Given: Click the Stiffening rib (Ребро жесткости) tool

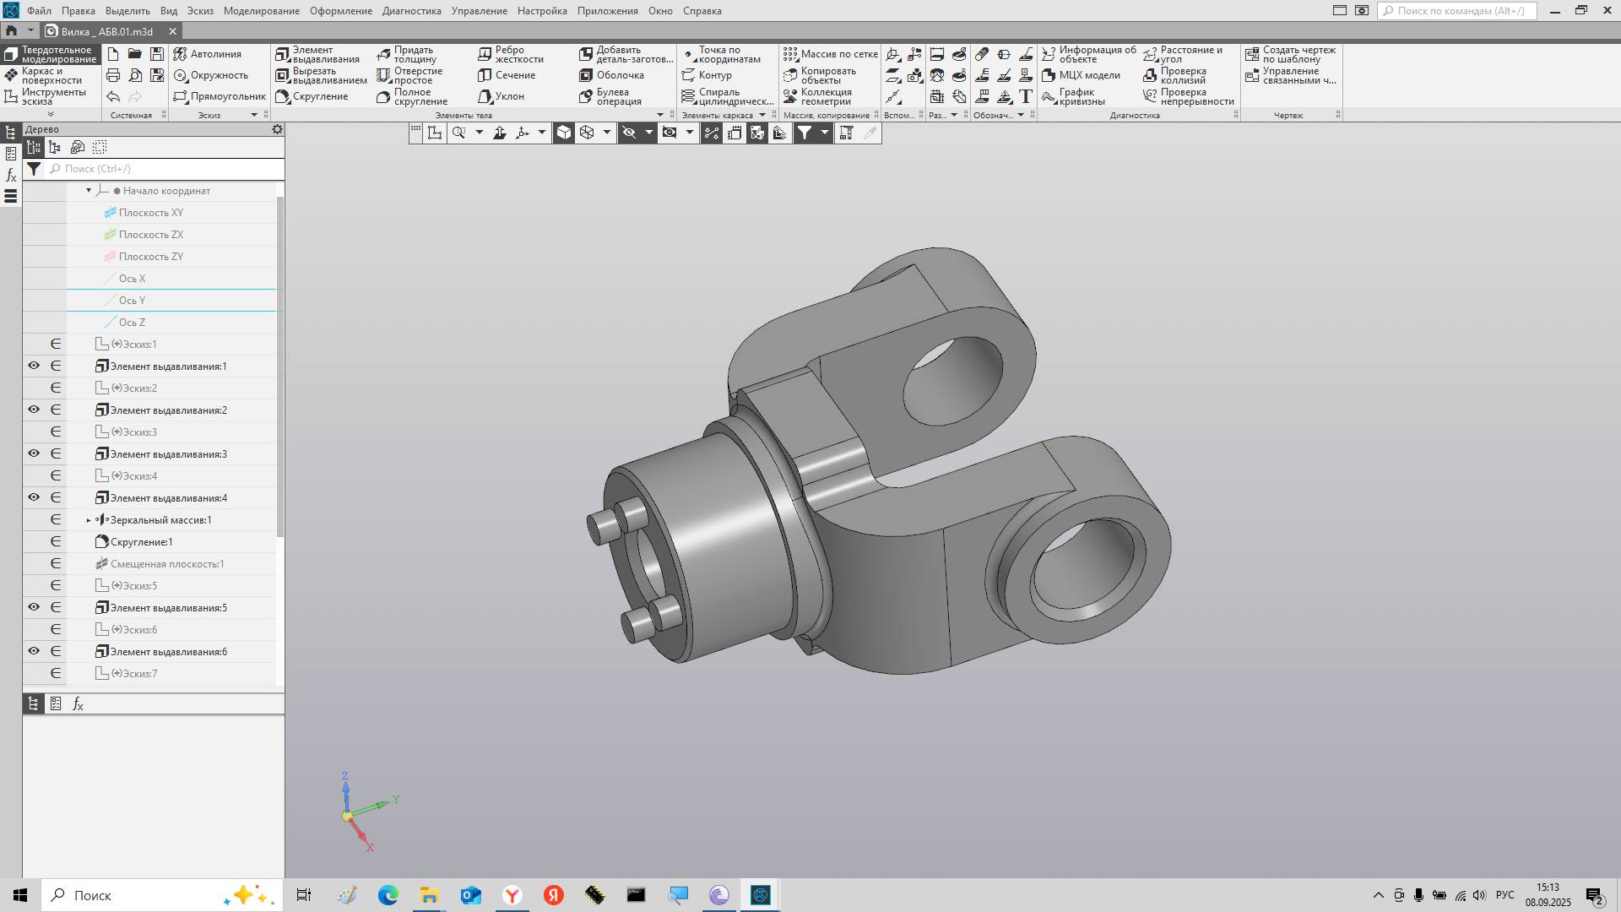Looking at the screenshot, I should coord(512,55).
